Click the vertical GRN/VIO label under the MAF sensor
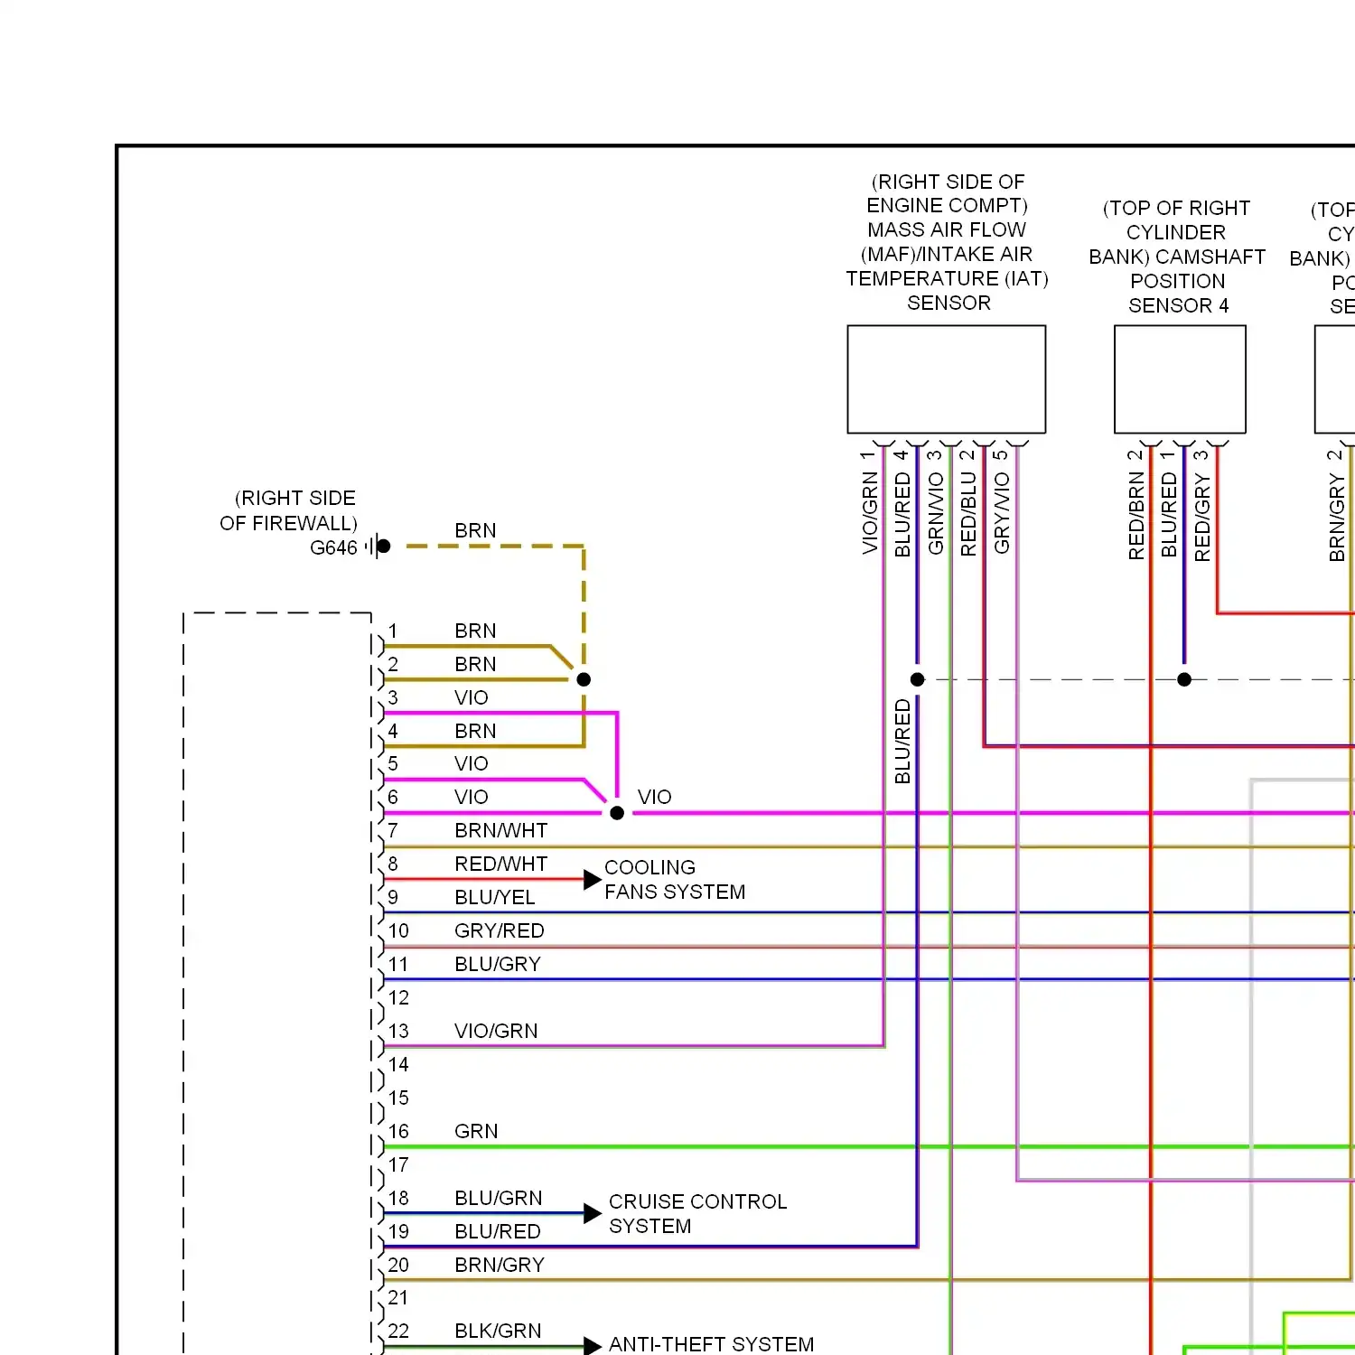The image size is (1355, 1355). tap(936, 513)
